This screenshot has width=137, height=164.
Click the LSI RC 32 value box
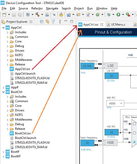click(x=111, y=76)
